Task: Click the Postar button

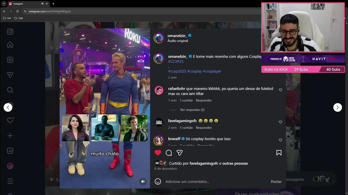Action: pos(276,181)
